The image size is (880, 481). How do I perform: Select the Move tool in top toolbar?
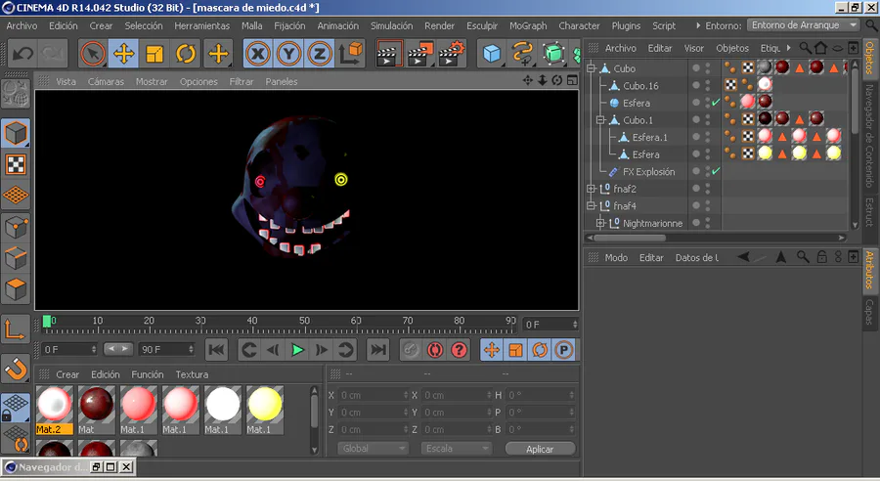point(123,54)
